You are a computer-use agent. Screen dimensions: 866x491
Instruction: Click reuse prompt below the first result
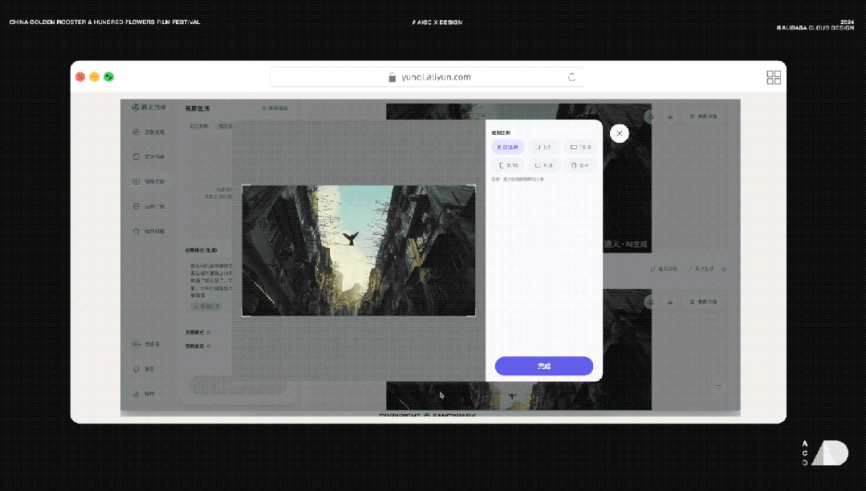(664, 269)
